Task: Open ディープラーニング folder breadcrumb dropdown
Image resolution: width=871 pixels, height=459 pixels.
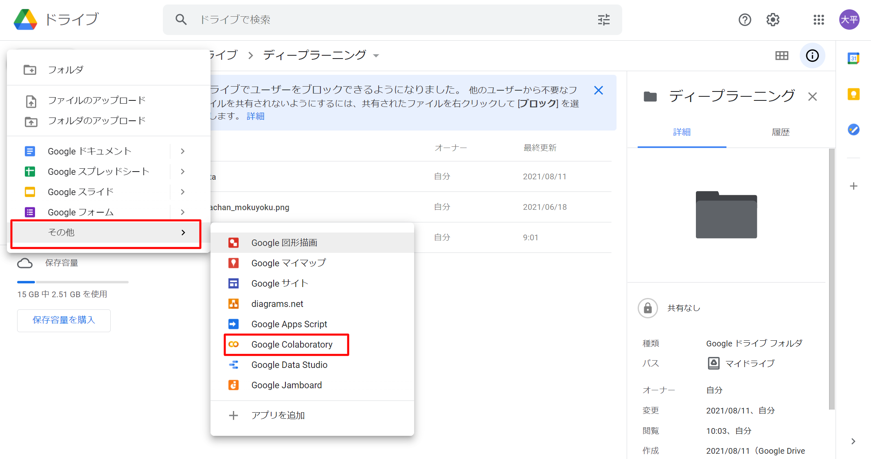Action: click(376, 56)
